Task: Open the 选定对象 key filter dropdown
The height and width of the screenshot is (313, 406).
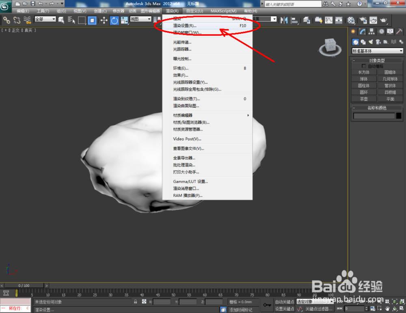Action: tap(315, 302)
